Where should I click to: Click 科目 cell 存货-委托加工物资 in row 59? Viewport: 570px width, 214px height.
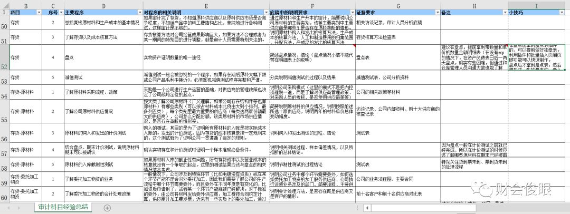26,179
